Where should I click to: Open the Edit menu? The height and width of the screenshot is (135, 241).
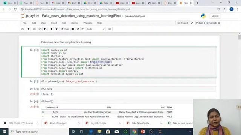(x=34, y=23)
